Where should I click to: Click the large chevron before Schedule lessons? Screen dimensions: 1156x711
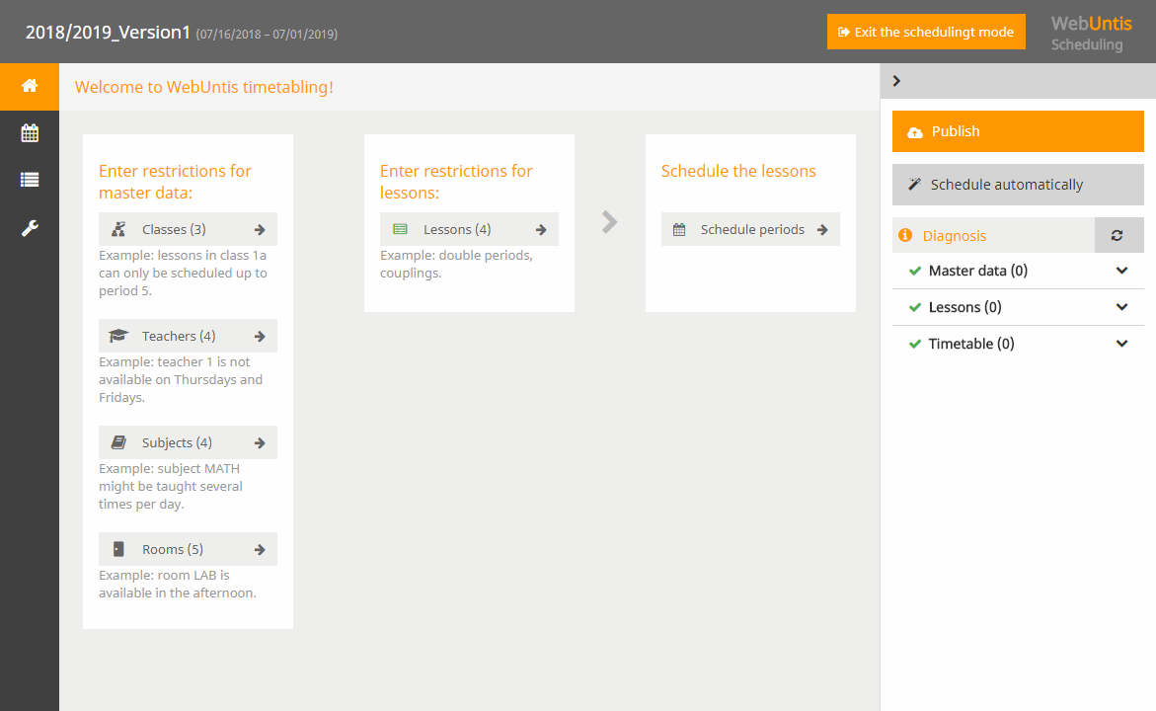point(609,222)
